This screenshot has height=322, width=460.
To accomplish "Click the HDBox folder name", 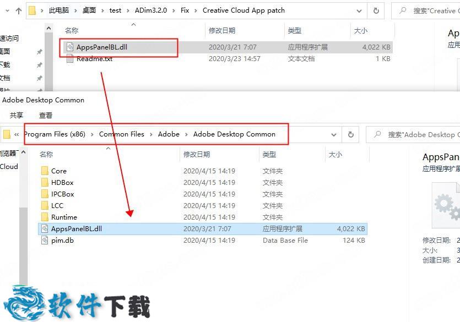I will pyautogui.click(x=62, y=183).
